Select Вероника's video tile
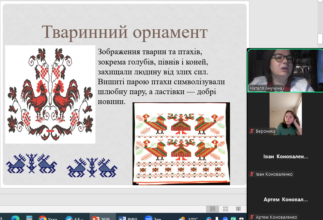The image size is (323, 220). [x=286, y=114]
